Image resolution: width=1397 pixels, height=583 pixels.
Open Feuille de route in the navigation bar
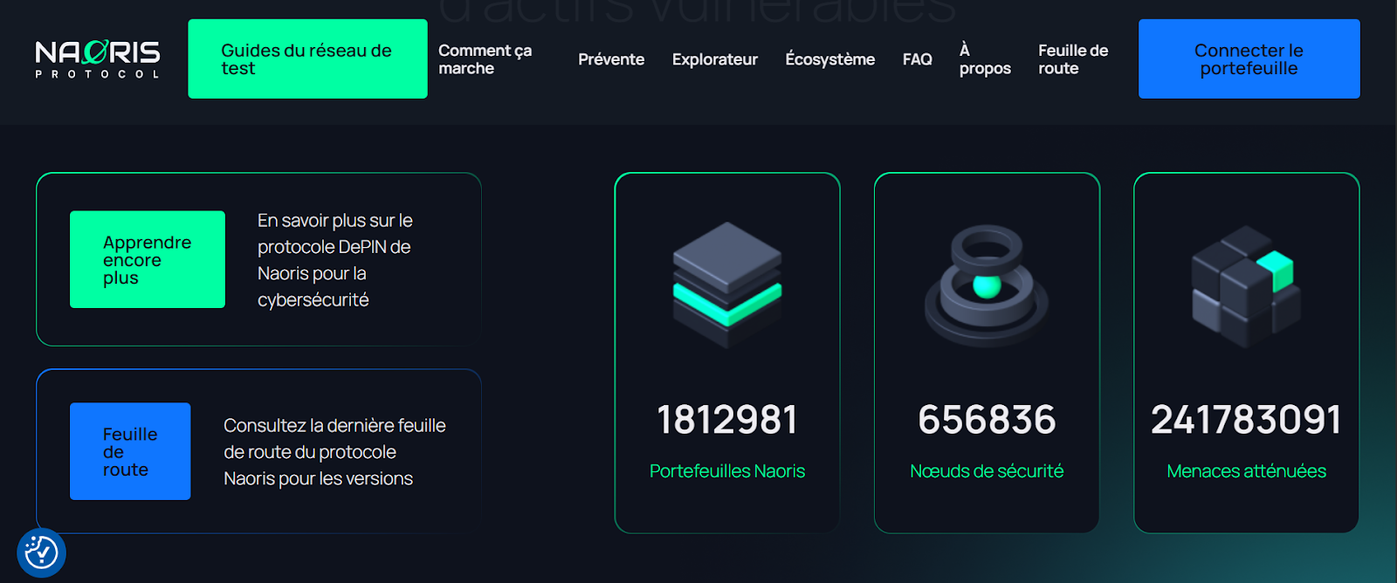coord(1073,59)
